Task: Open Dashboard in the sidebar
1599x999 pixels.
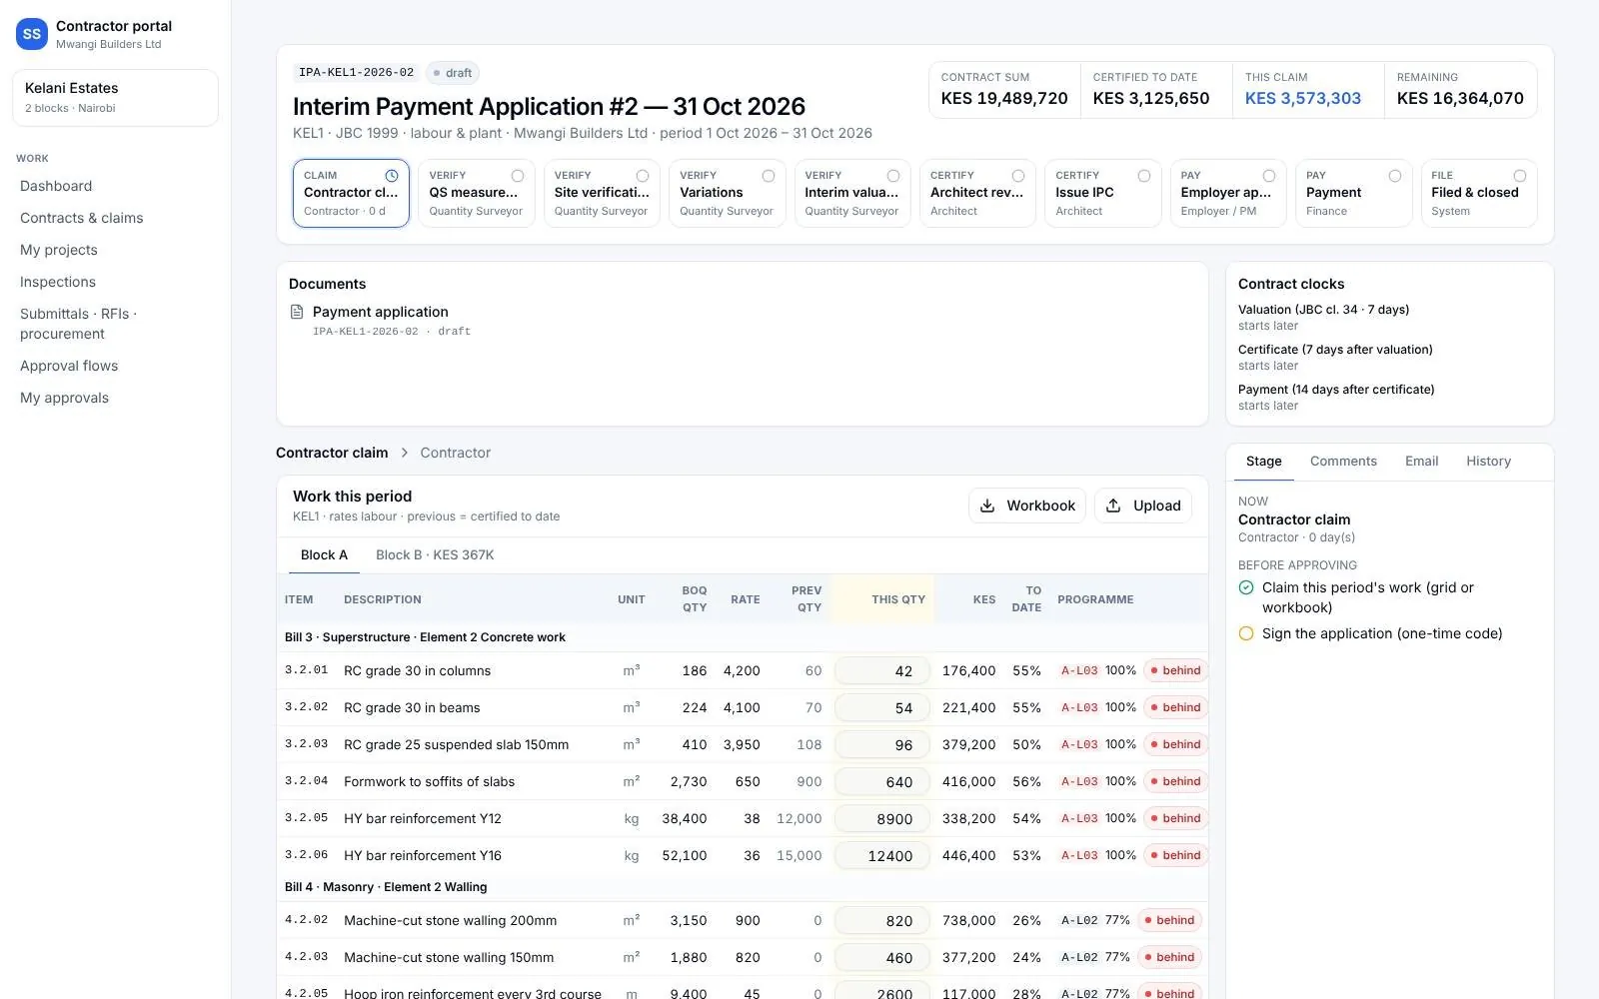Action: tap(56, 186)
